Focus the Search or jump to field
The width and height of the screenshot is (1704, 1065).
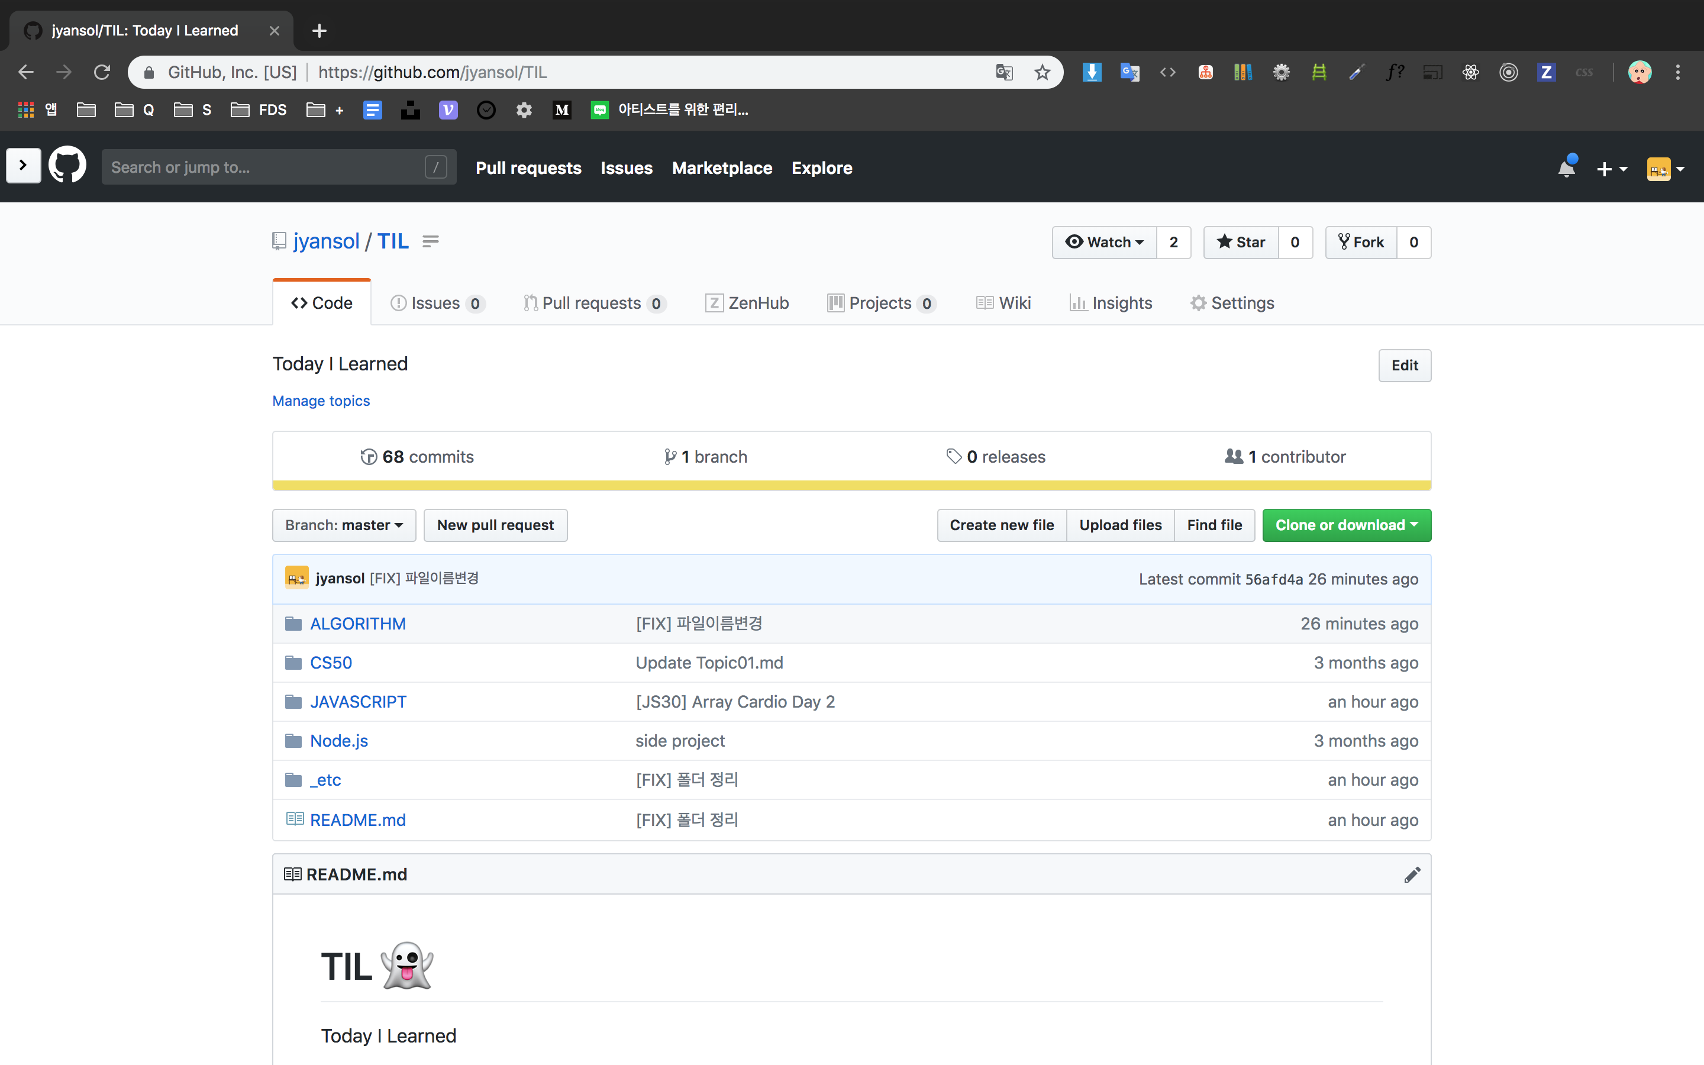pyautogui.click(x=279, y=167)
